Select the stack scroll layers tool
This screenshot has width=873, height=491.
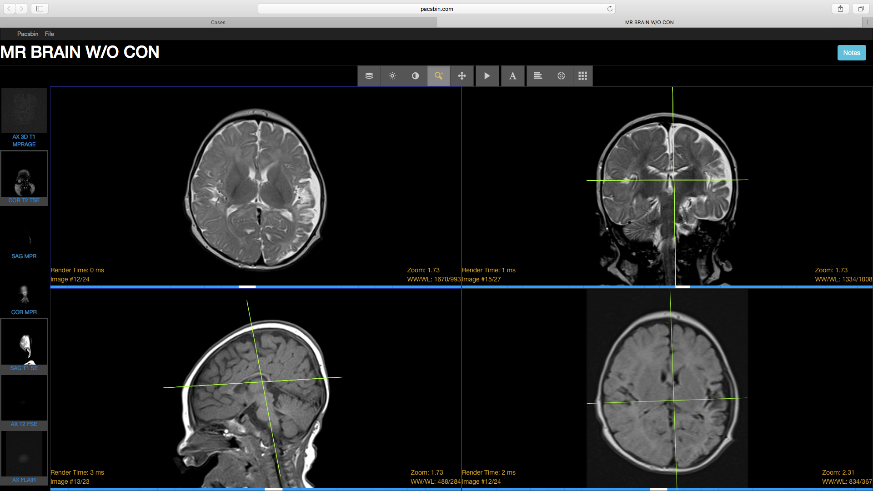(x=369, y=76)
